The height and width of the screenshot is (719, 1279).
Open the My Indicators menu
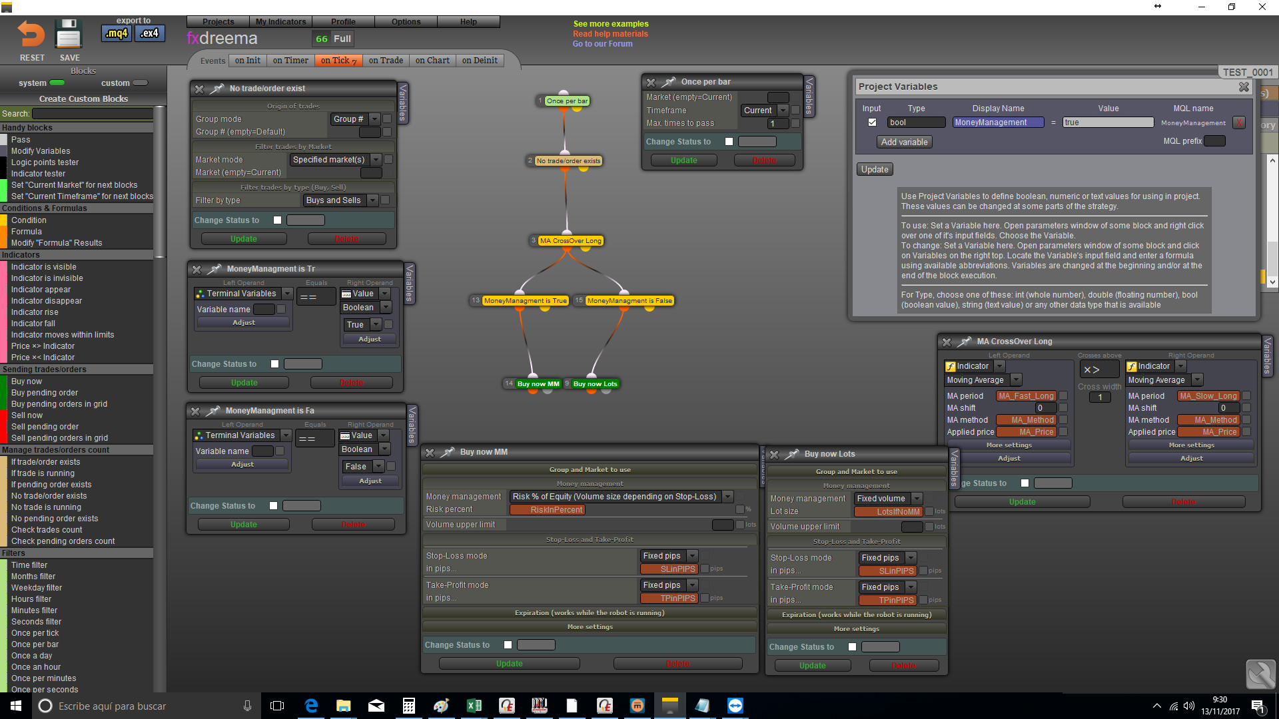click(280, 22)
